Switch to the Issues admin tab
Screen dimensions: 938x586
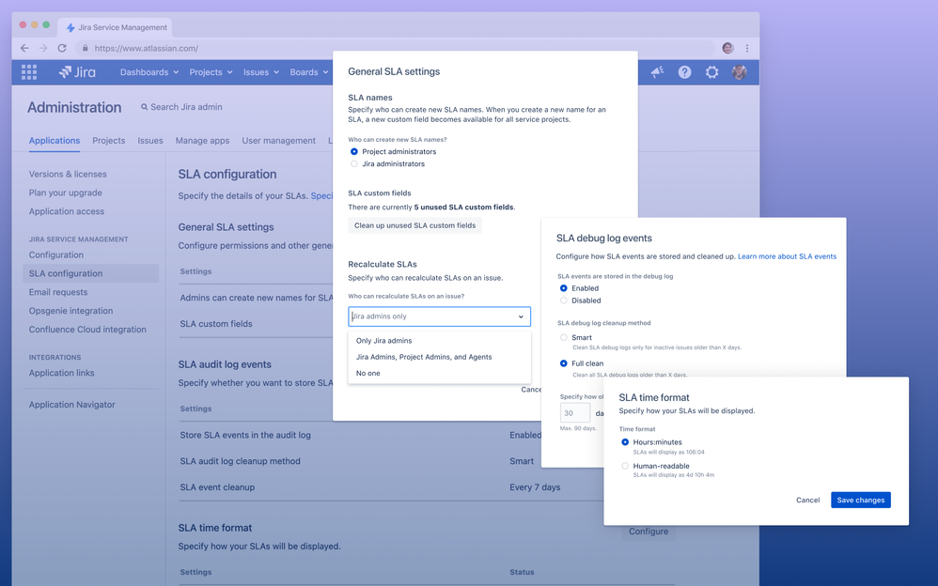pyautogui.click(x=150, y=141)
